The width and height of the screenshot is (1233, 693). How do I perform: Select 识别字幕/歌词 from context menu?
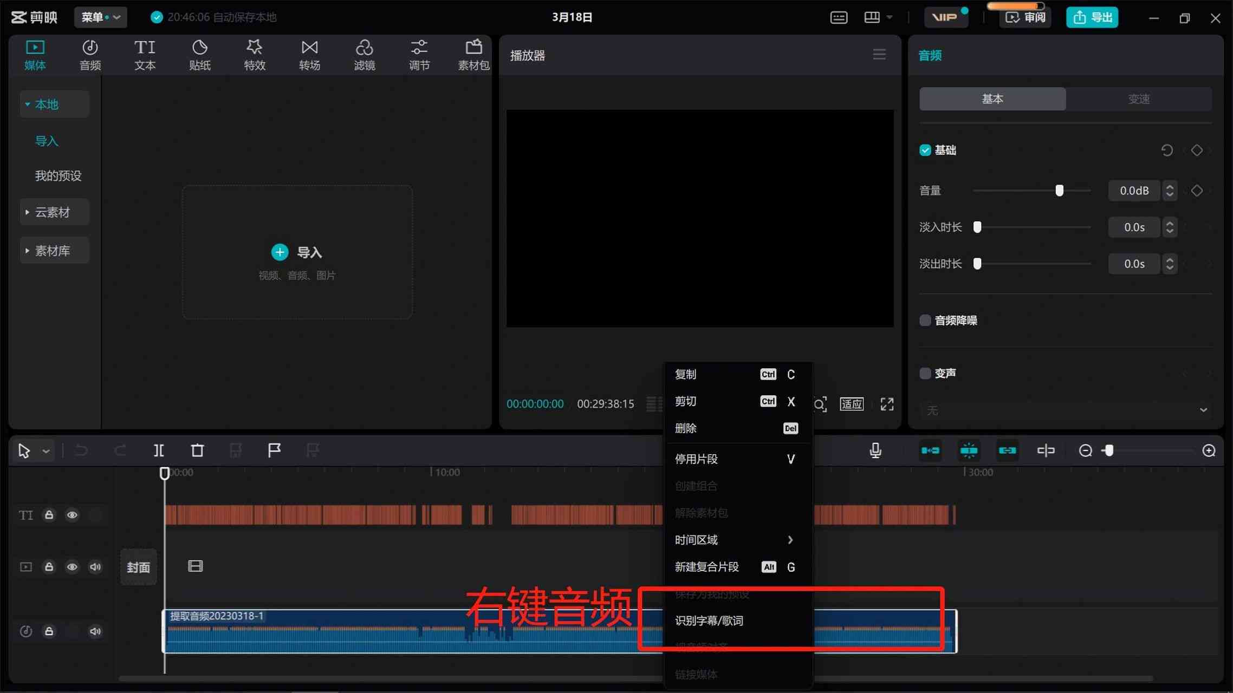tap(709, 620)
